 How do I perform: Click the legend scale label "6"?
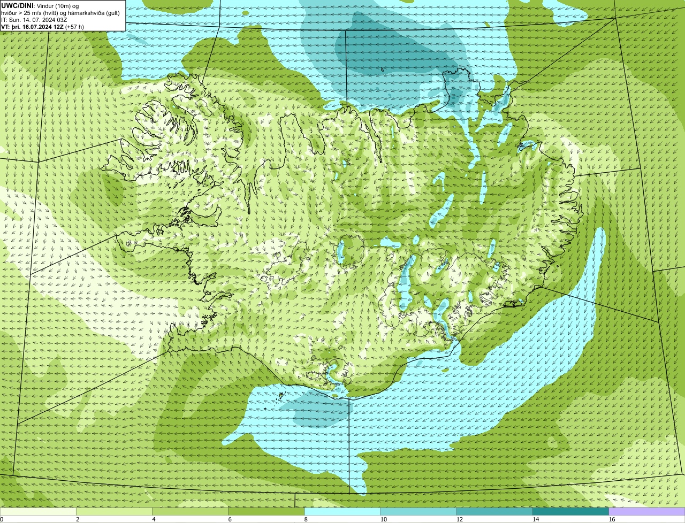230,519
